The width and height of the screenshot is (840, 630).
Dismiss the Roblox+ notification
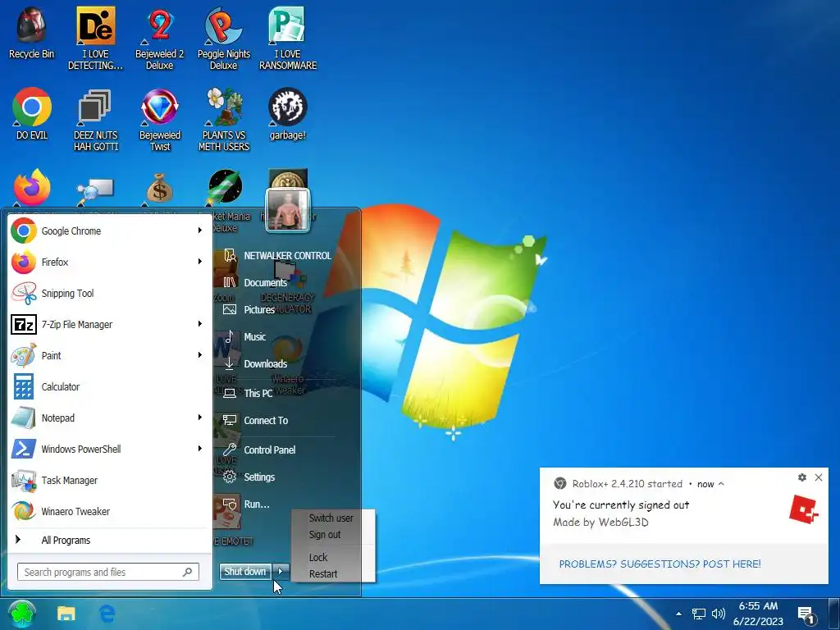point(819,477)
